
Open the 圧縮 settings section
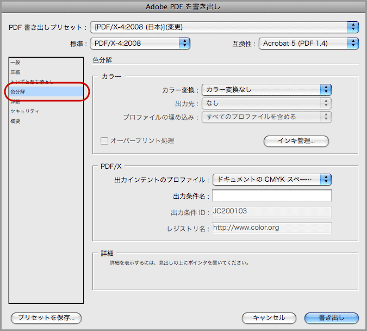point(15,72)
